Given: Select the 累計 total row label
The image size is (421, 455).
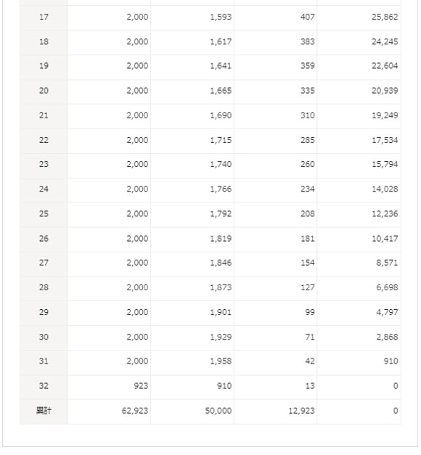Looking at the screenshot, I should [44, 411].
